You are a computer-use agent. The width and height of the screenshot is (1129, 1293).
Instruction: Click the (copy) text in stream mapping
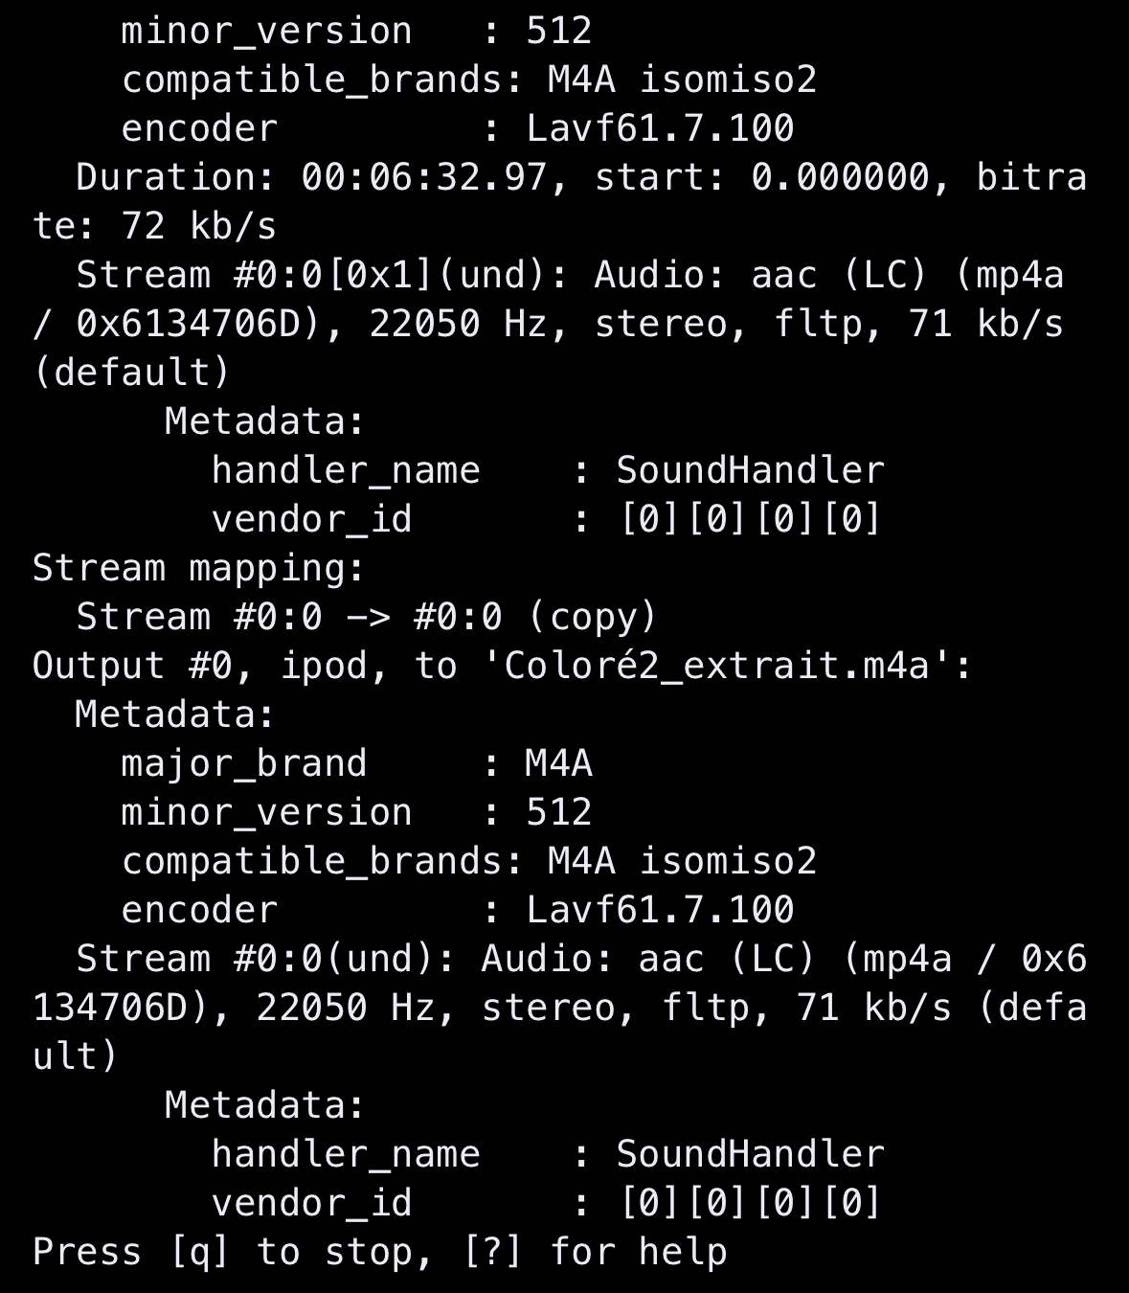pos(593,618)
